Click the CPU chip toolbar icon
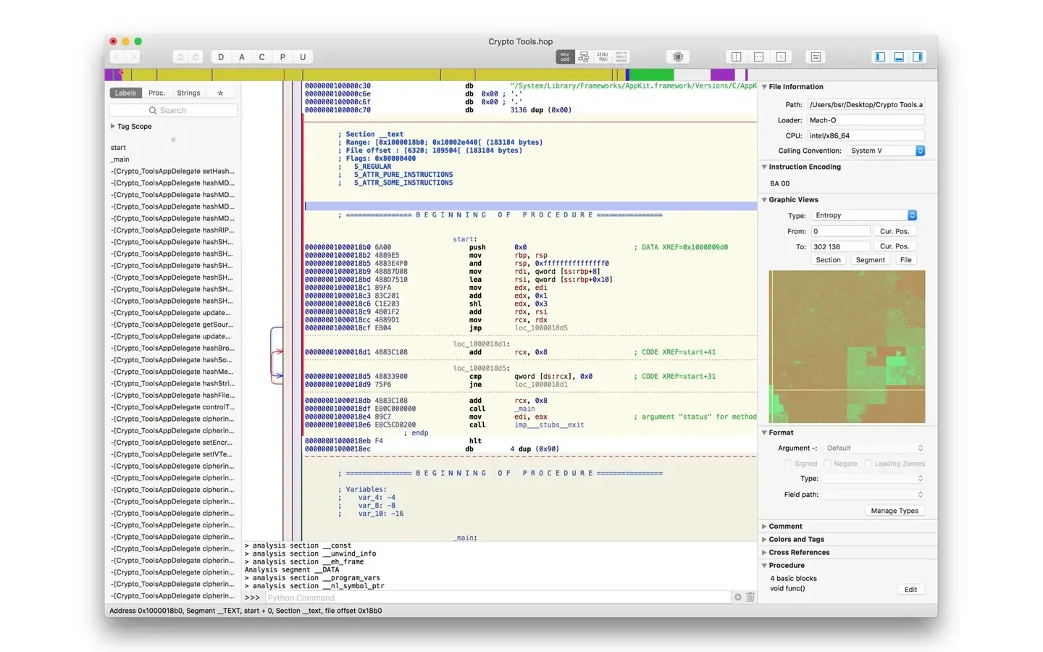Image resolution: width=1043 pixels, height=652 pixels. pos(677,57)
